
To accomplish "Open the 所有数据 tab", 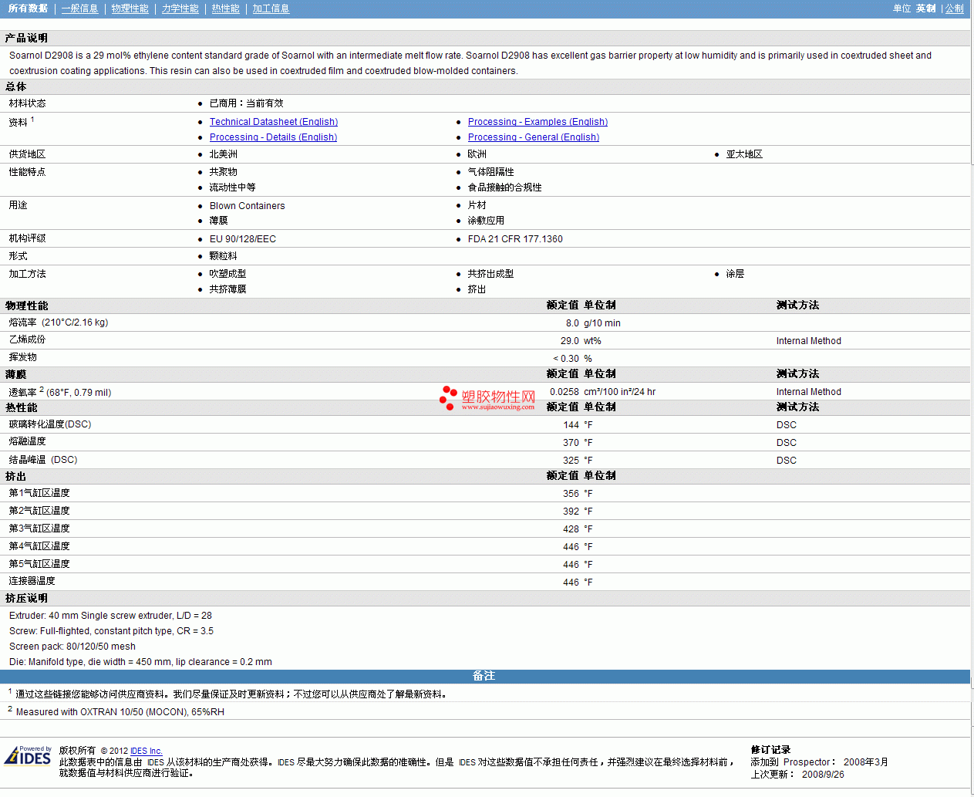I will tap(28, 8).
